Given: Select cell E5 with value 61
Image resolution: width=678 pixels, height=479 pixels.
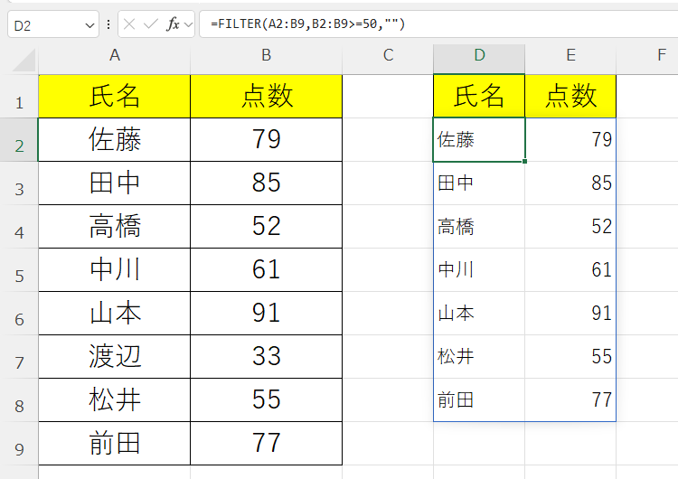Looking at the screenshot, I should click(x=570, y=269).
